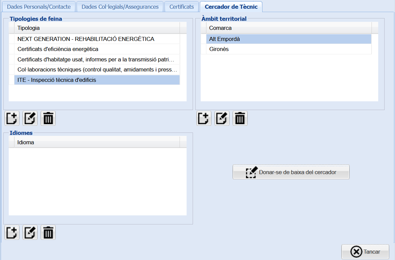
Task: Select the Cercador de Tècnic tab
Action: click(x=231, y=7)
